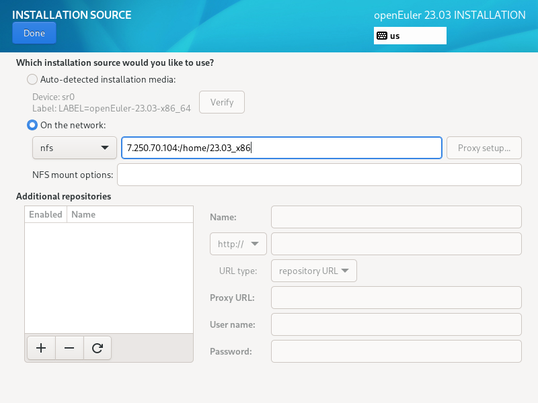
Task: Click the Proxy URL input field
Action: 396,298
